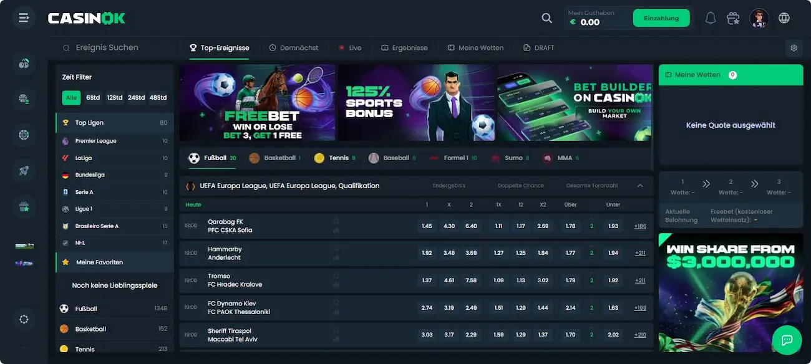Select the MMA sport tab
The image size is (811, 364).
[561, 158]
